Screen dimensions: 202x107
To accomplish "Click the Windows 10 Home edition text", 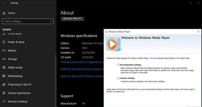I will click(x=93, y=43).
